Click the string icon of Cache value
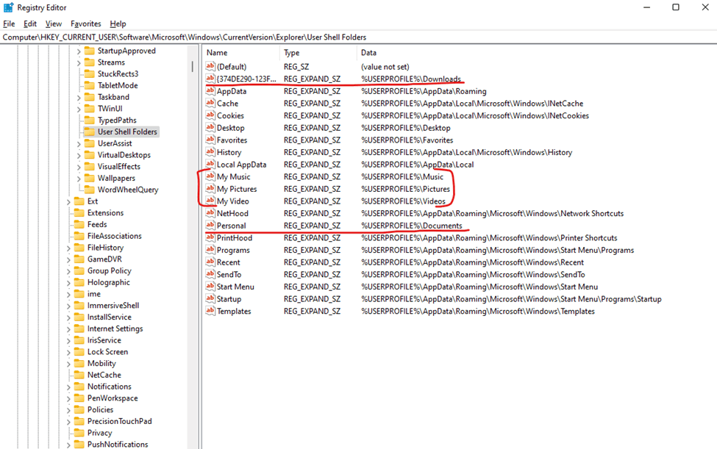The height and width of the screenshot is (449, 717). pyautogui.click(x=210, y=103)
